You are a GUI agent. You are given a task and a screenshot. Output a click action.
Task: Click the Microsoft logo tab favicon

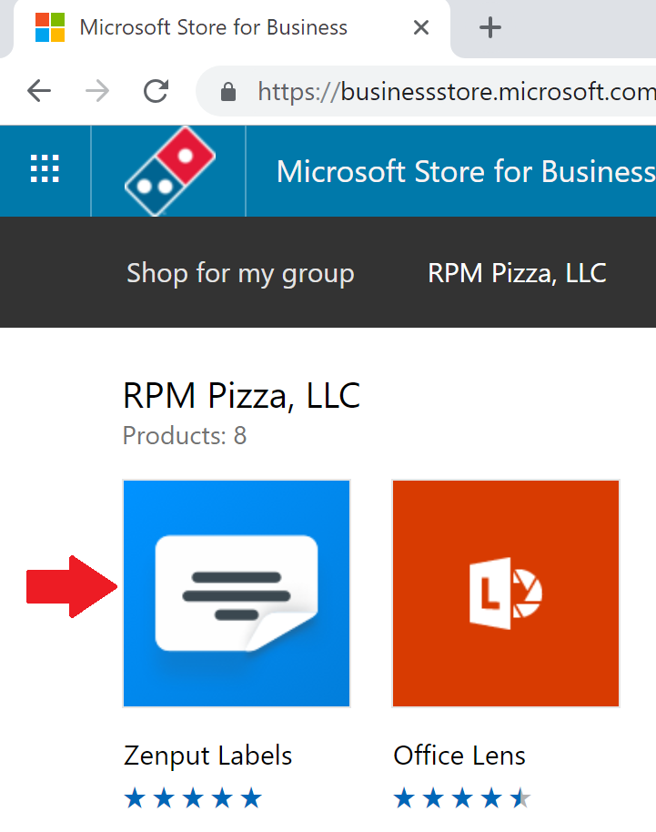[x=50, y=27]
